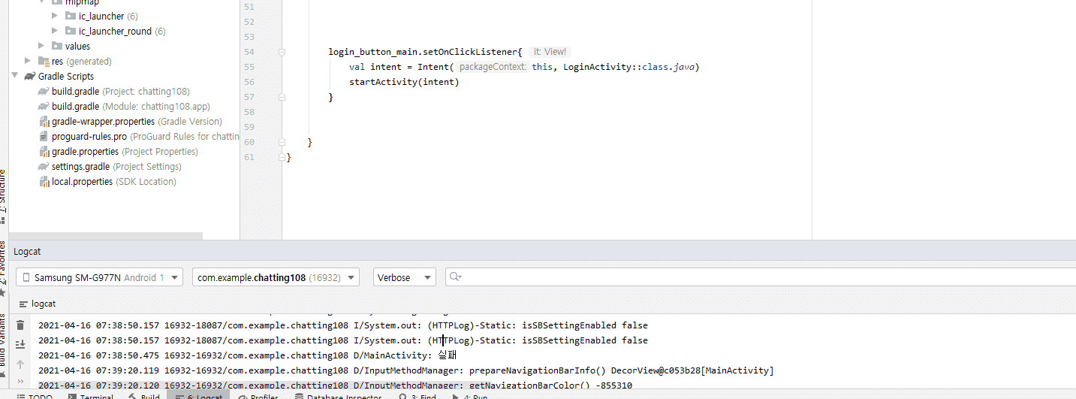Click the D/MainActivity: 실패 log line
Screen dimensions: 1076x399
coord(248,355)
